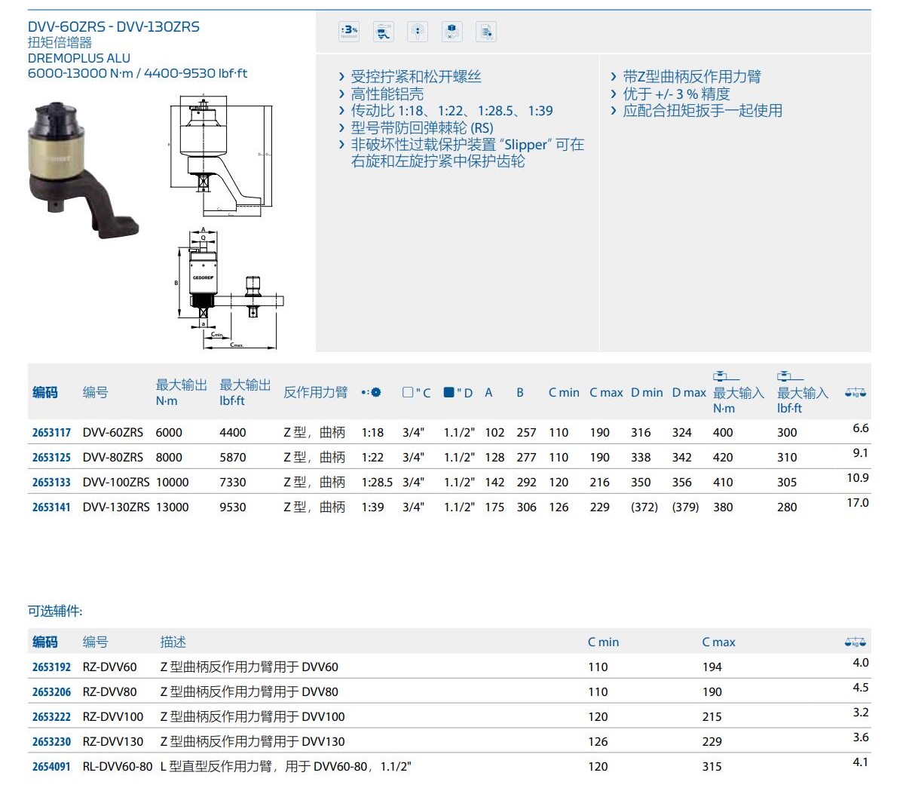The width and height of the screenshot is (903, 791).
Task: Click the anti-backlash ratchet feature icon
Action: tap(418, 32)
